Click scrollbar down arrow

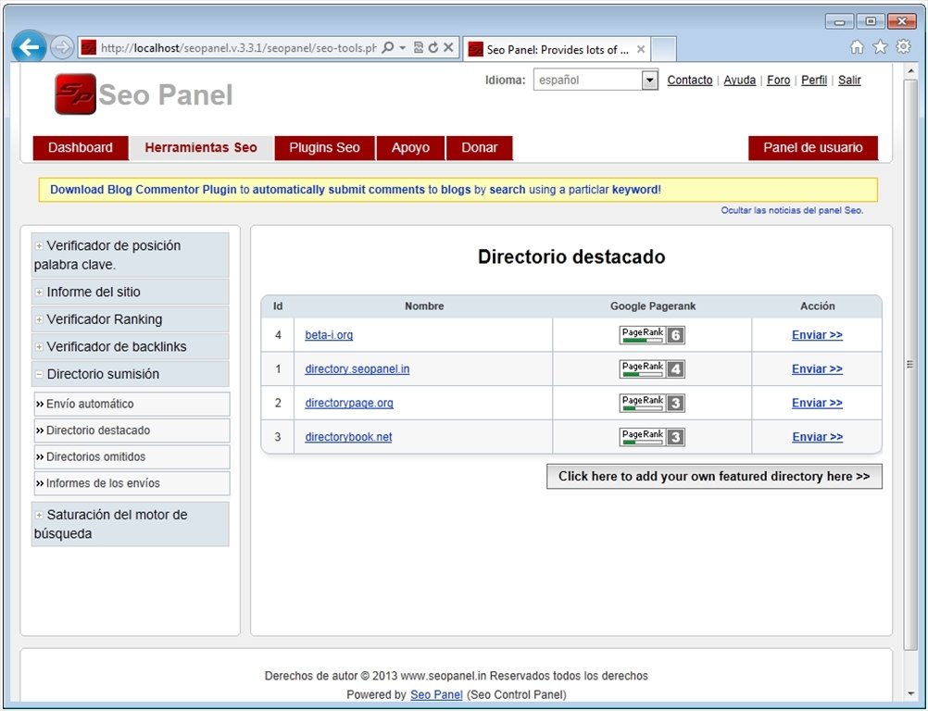point(910,693)
